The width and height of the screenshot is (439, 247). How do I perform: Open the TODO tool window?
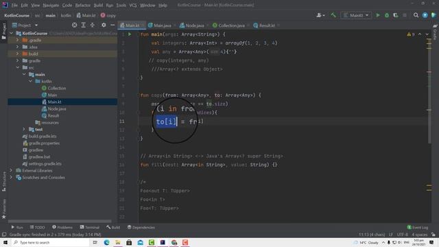(37, 227)
